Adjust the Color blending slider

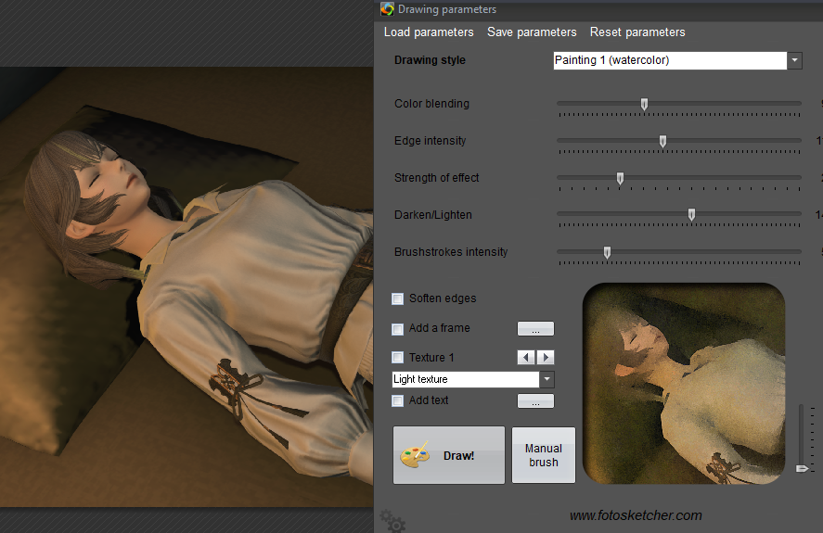pos(644,104)
